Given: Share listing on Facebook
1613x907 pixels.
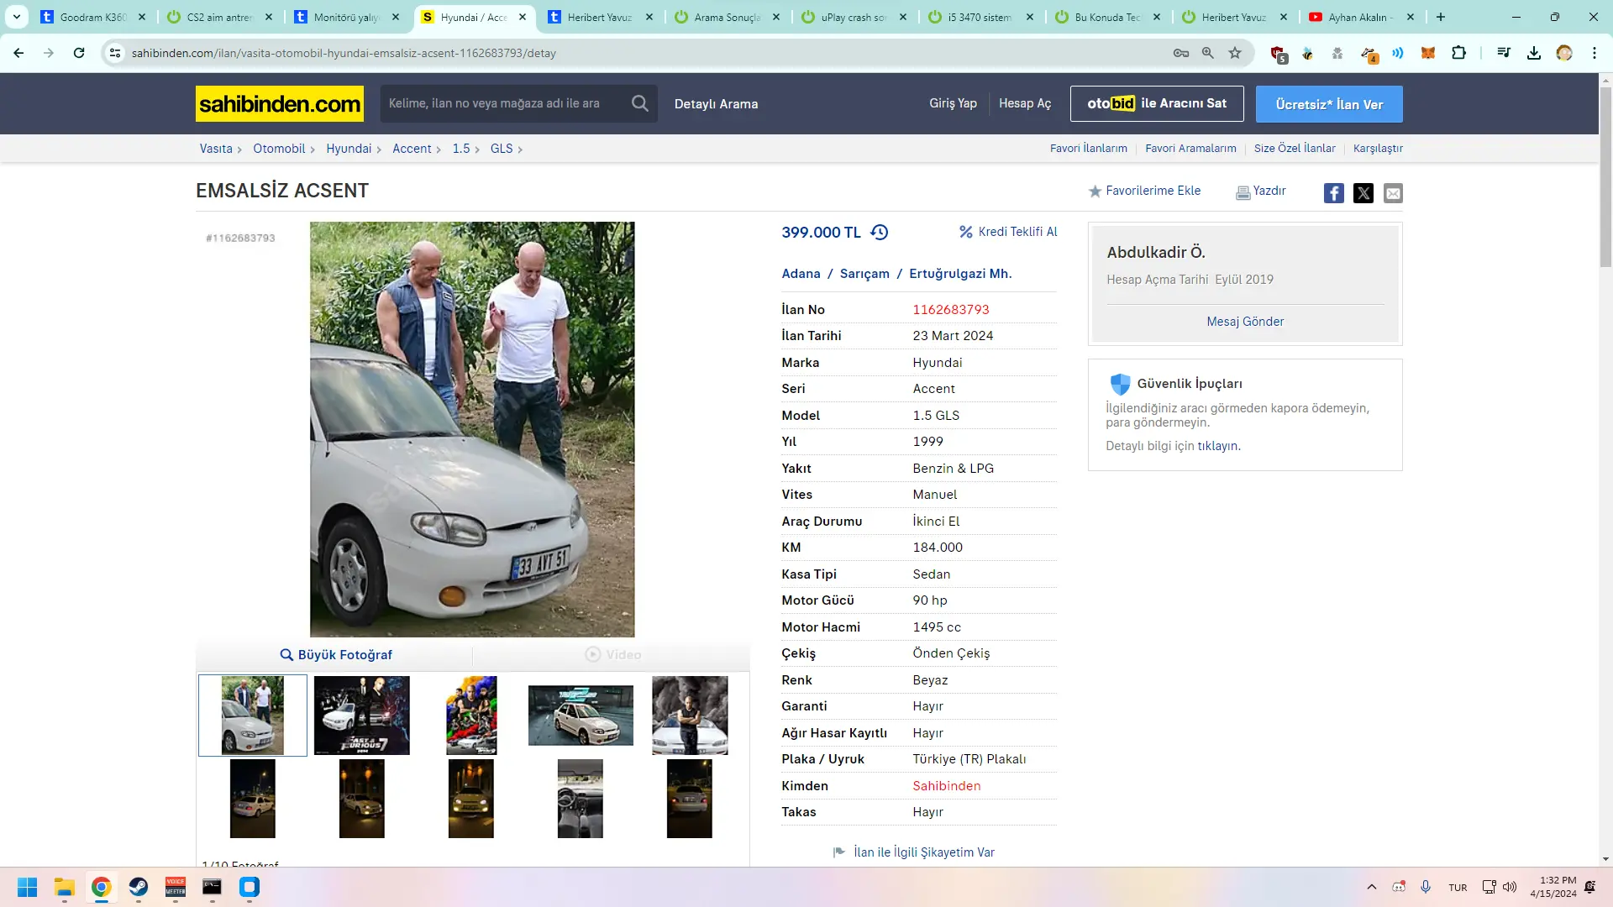Looking at the screenshot, I should (x=1333, y=193).
